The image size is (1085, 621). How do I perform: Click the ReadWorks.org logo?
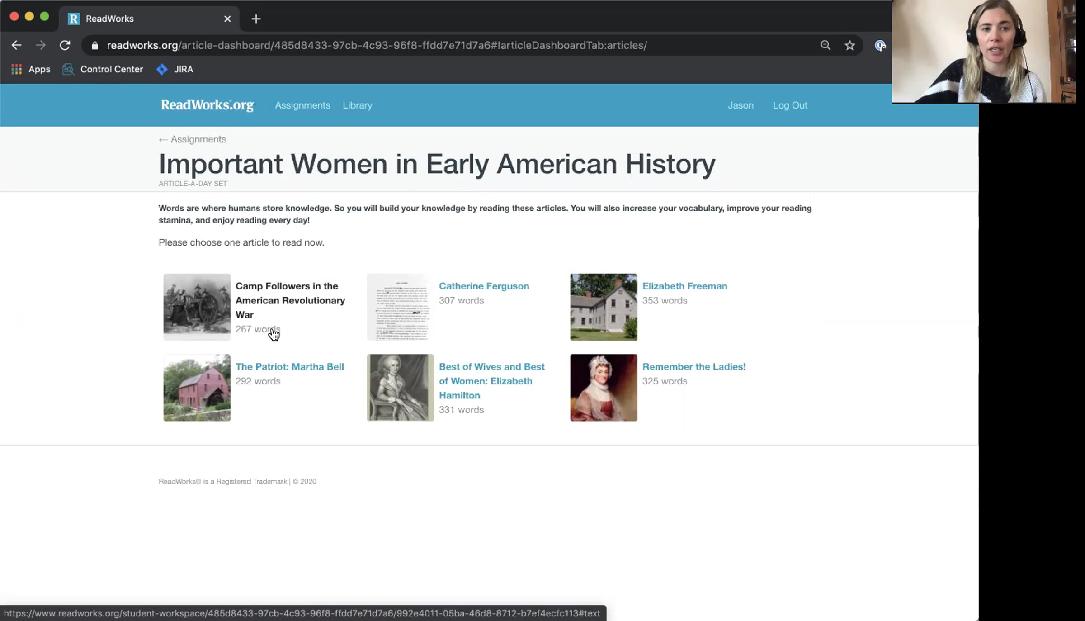207,105
